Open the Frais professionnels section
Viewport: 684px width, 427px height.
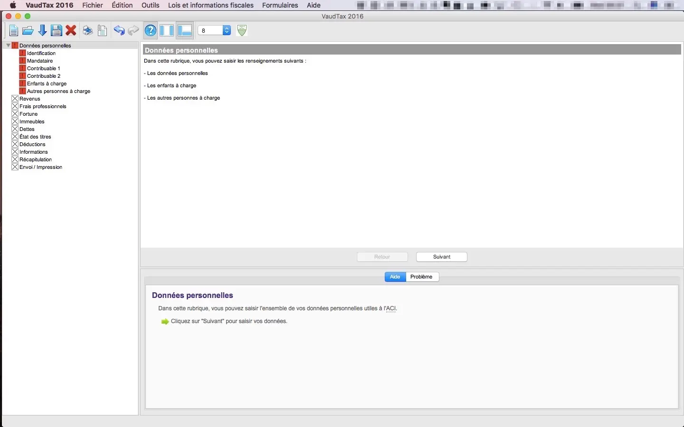(43, 106)
